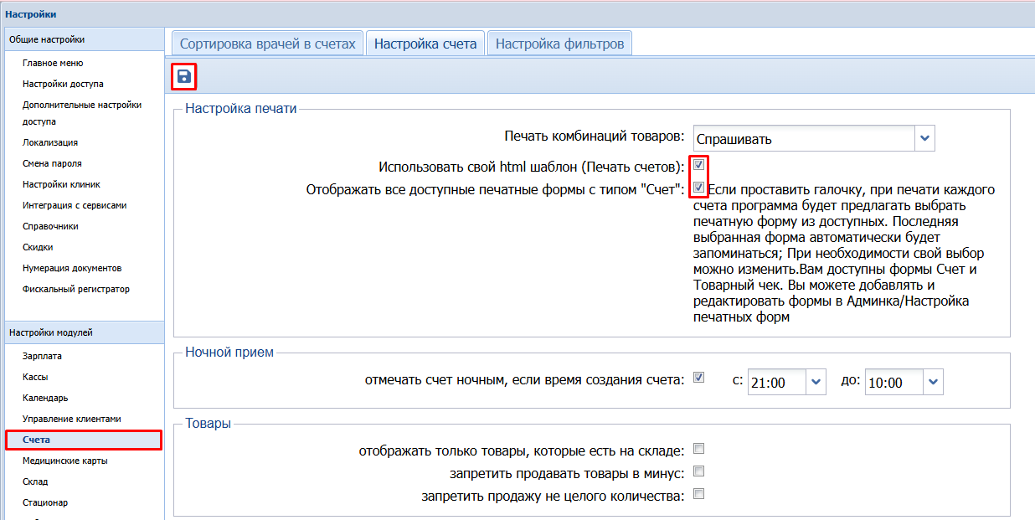Screen dimensions: 1035x520
Task: Click the 21:00 time input field
Action: coord(777,382)
